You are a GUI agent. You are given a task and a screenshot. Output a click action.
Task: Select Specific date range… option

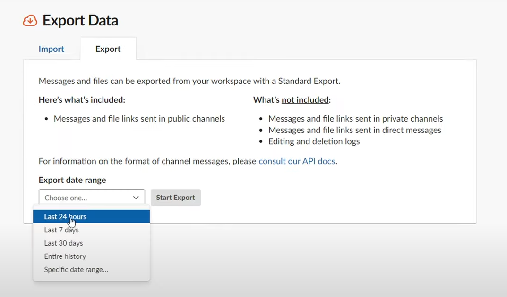tap(92, 269)
